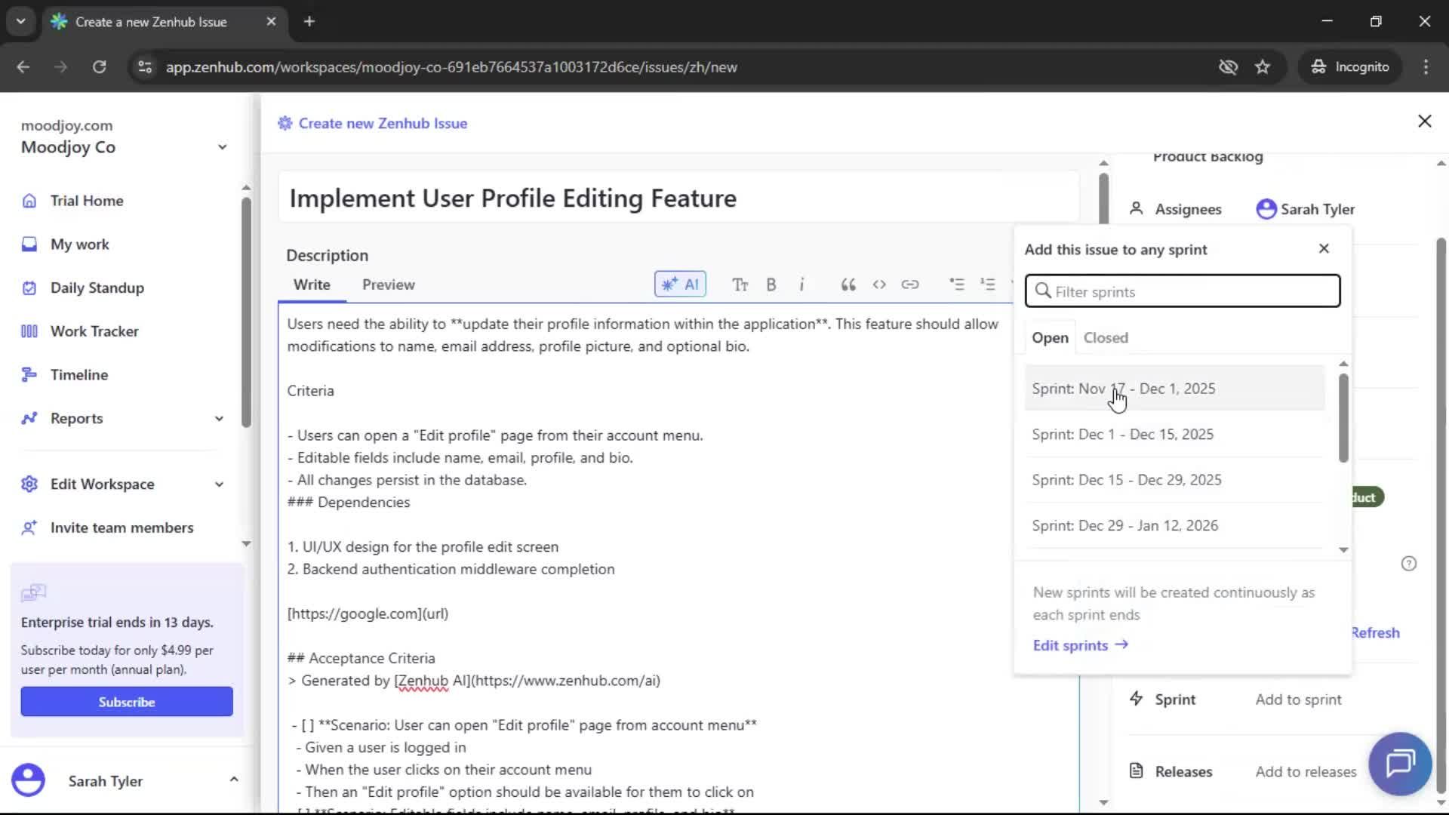
Task: Open the Trial Home icon
Action: [29, 201]
